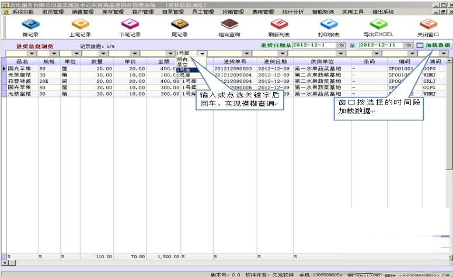Click the 供货单位 column header

click(314, 61)
